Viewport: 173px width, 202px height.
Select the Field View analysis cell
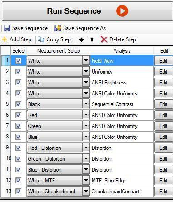(122, 61)
